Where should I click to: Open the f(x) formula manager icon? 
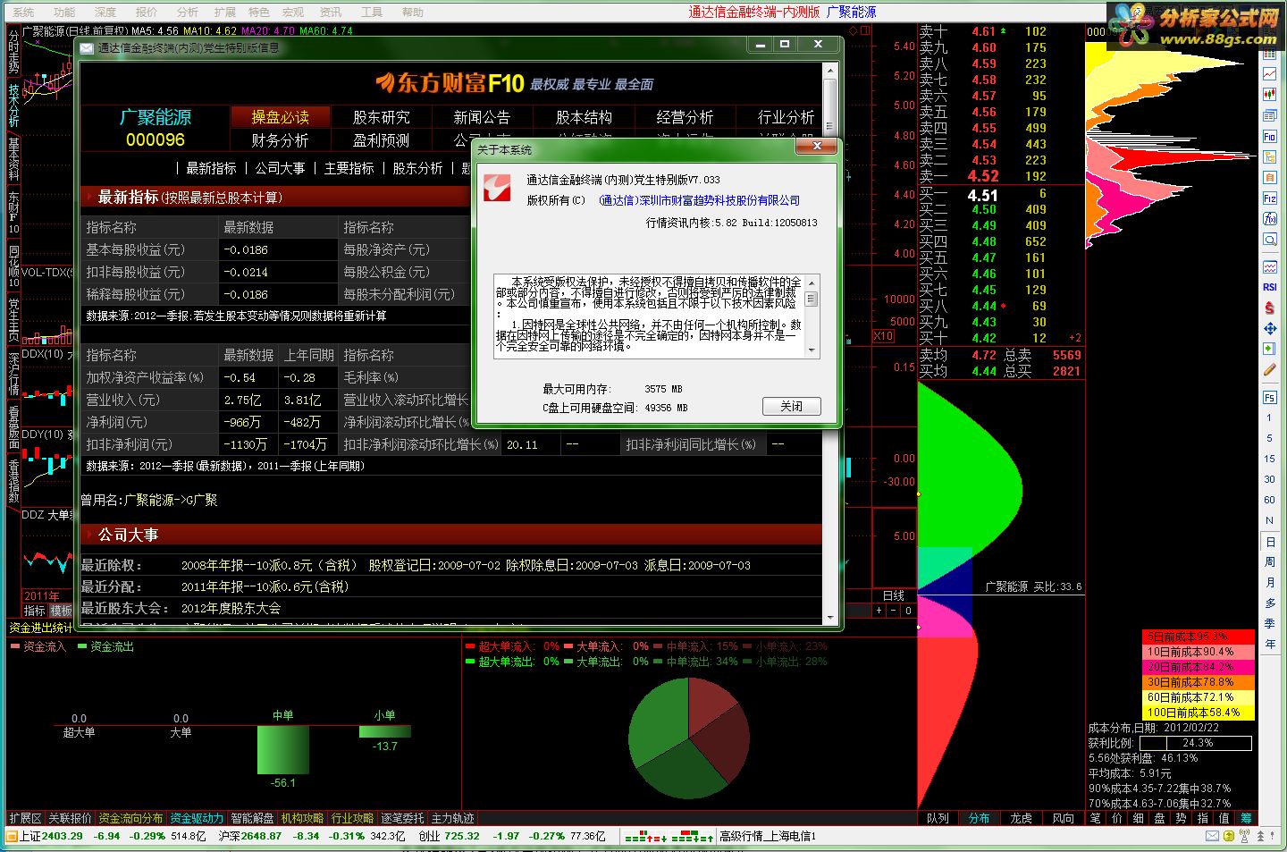click(x=1269, y=219)
